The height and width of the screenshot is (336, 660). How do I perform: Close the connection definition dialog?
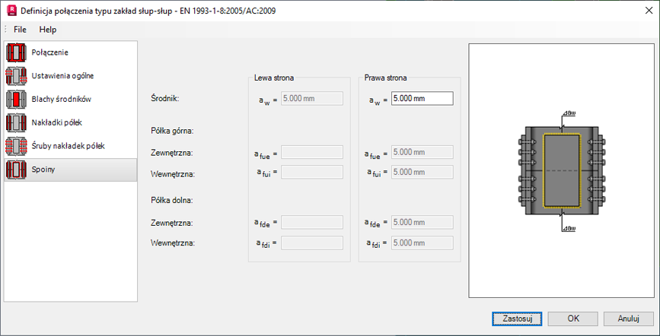pos(642,10)
